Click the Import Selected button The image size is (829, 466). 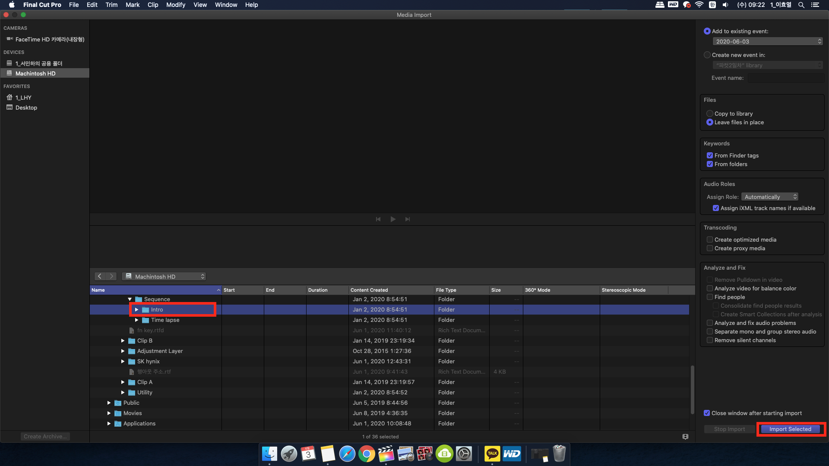point(790,429)
